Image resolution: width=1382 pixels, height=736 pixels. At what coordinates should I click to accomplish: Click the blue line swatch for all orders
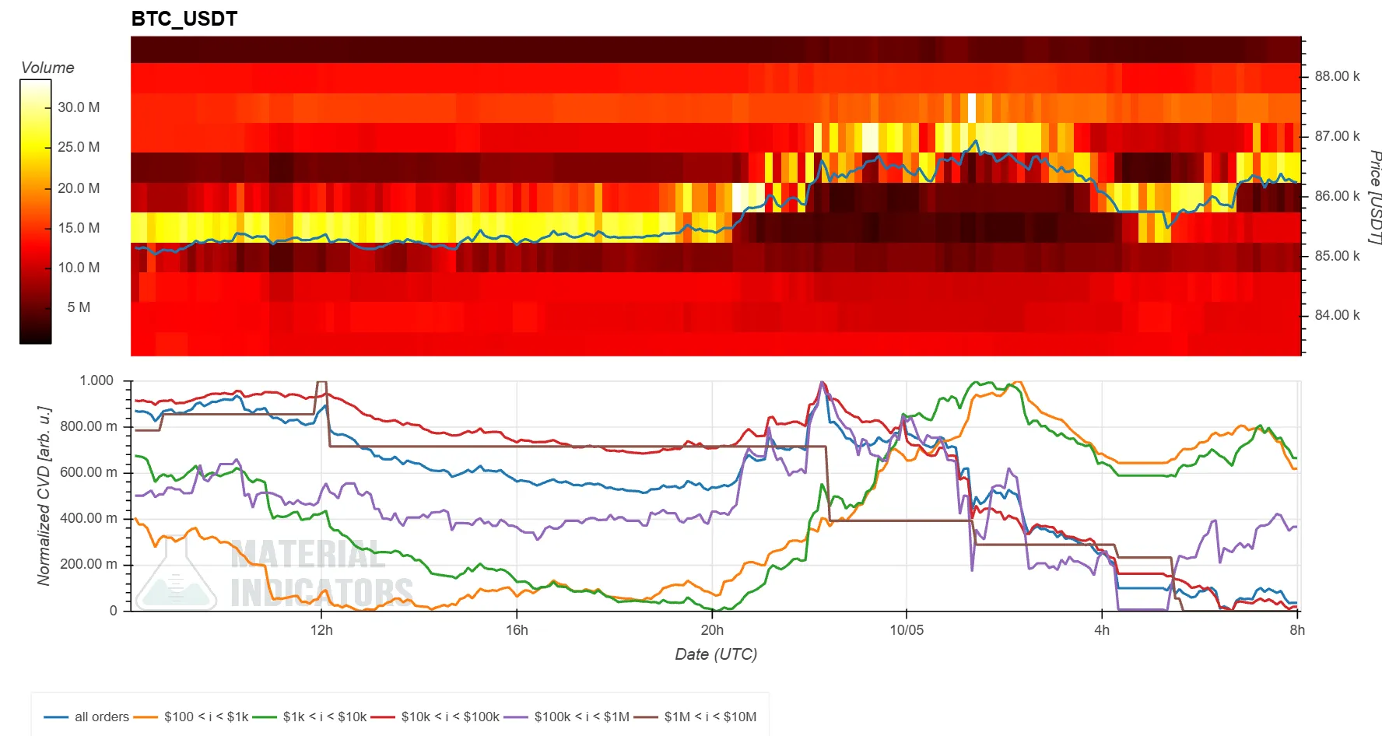56,717
